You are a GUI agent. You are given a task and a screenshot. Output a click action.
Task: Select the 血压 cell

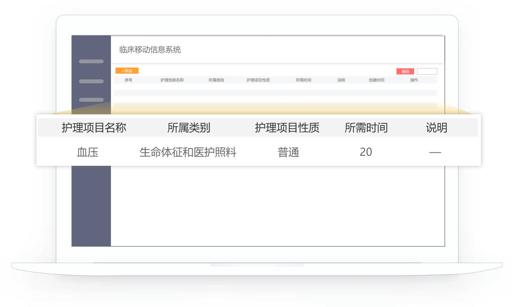[88, 152]
